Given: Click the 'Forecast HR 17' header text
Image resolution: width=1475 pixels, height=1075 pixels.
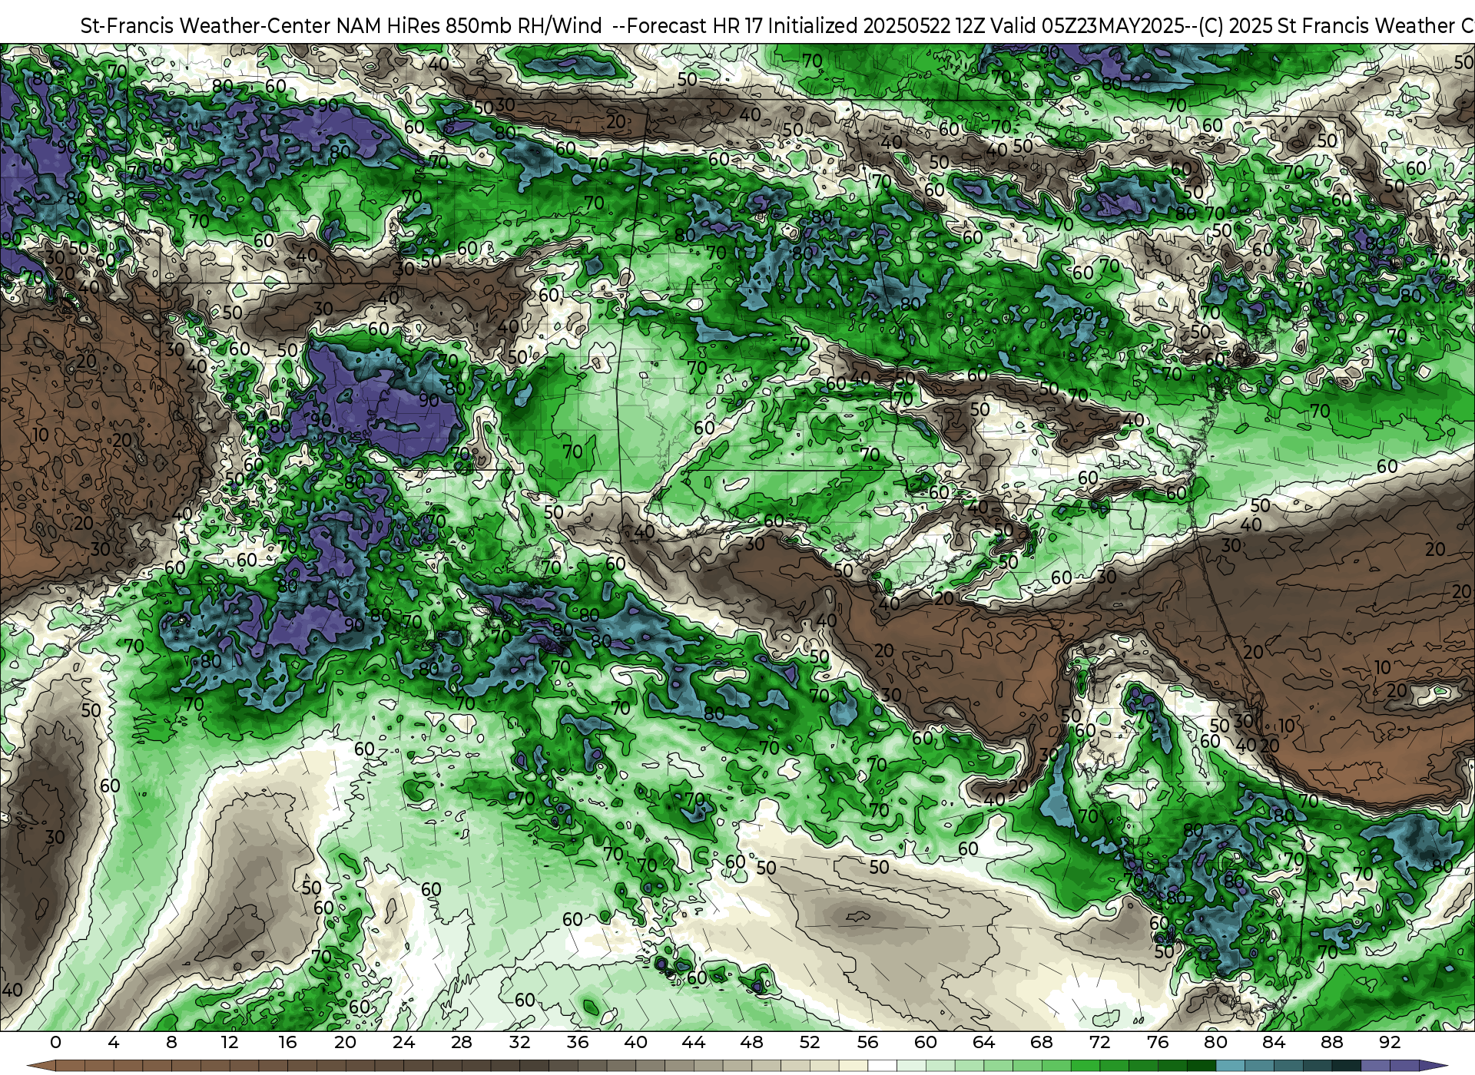Looking at the screenshot, I should pyautogui.click(x=695, y=25).
